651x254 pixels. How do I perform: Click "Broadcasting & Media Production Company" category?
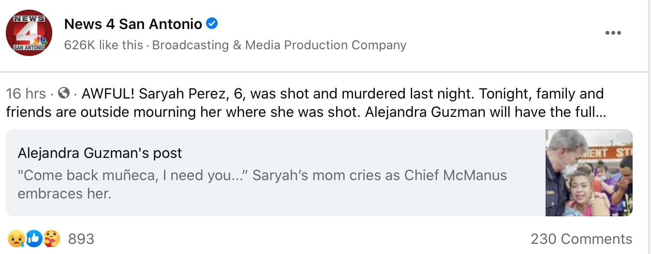coord(279,45)
